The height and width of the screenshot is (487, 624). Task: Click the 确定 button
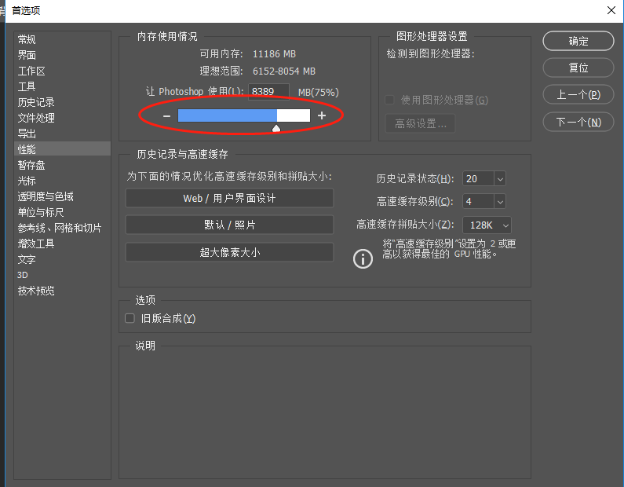578,41
